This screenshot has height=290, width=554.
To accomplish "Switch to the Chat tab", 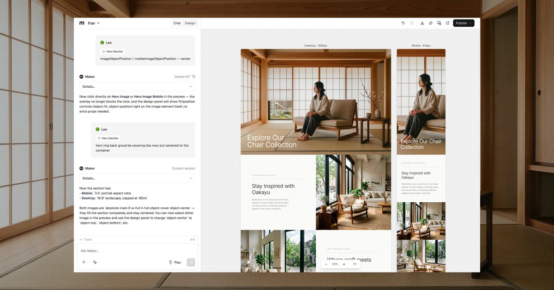I will click(x=177, y=23).
